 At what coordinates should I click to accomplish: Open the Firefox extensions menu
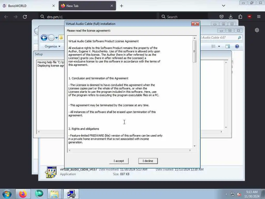tap(240, 17)
